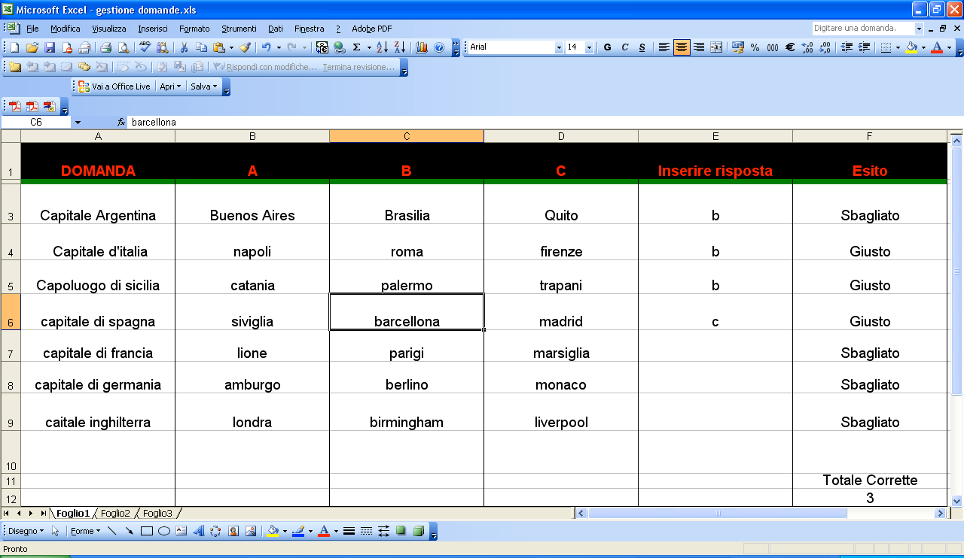Insert hyperlink with globe icon
Screen dimensions: 964x558
click(x=340, y=47)
